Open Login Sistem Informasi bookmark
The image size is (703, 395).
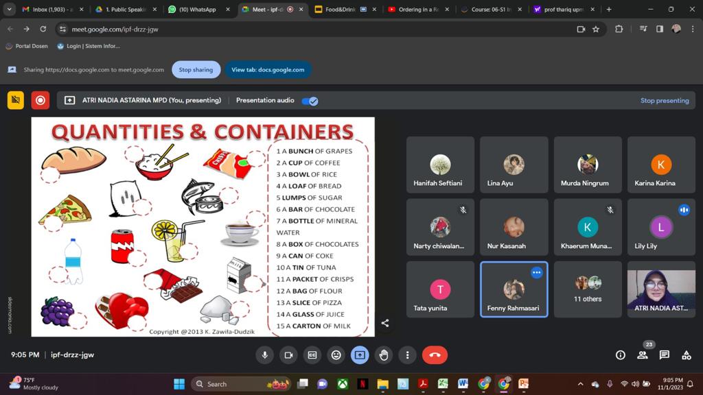coord(89,46)
